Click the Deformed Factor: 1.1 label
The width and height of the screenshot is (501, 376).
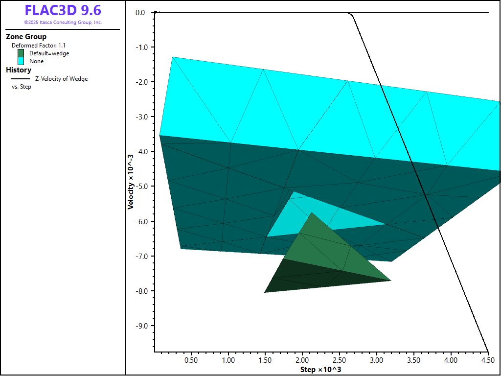(x=39, y=45)
